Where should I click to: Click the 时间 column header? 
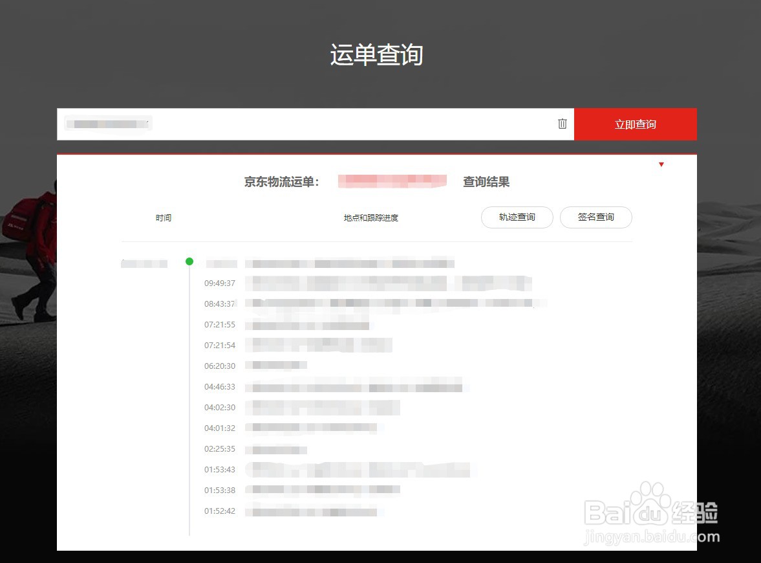coord(164,217)
